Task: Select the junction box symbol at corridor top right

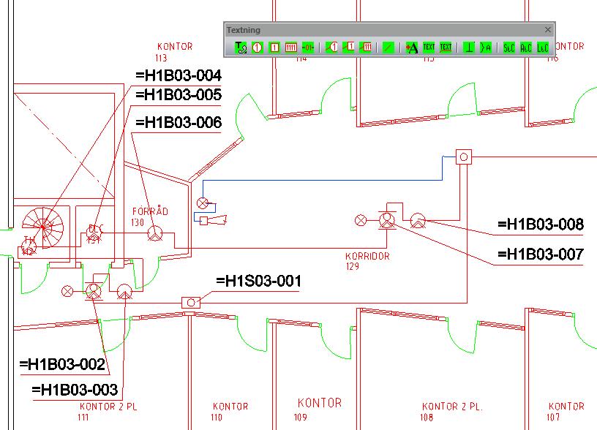Action: pyautogui.click(x=464, y=156)
